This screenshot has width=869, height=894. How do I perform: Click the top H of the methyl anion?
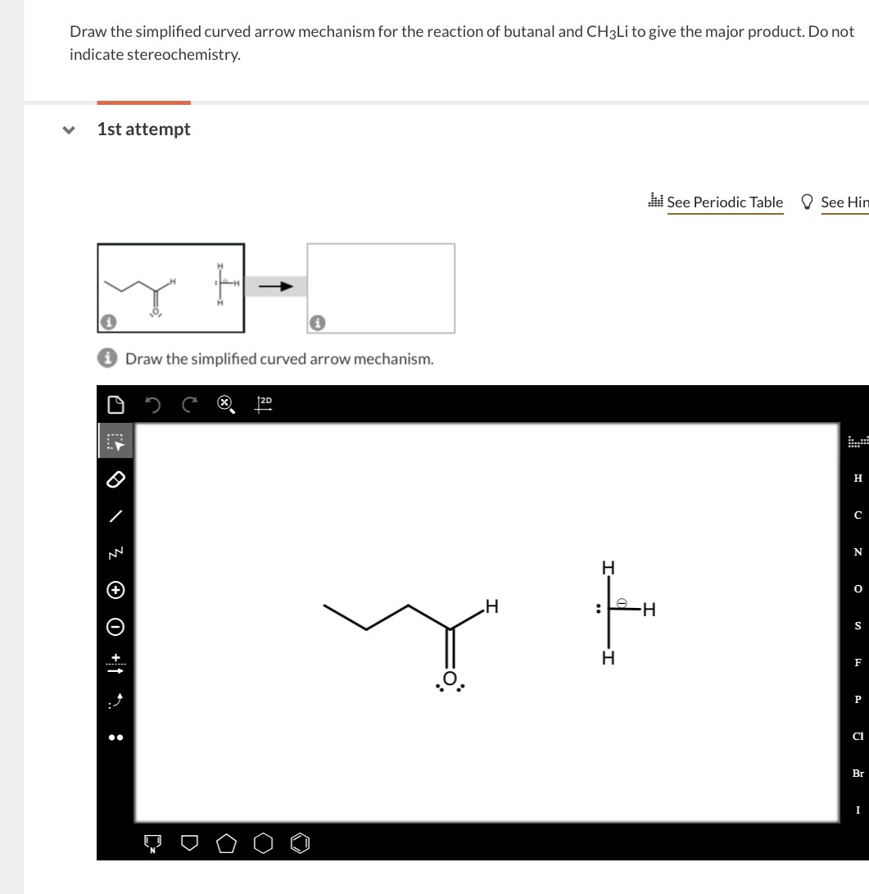[608, 567]
